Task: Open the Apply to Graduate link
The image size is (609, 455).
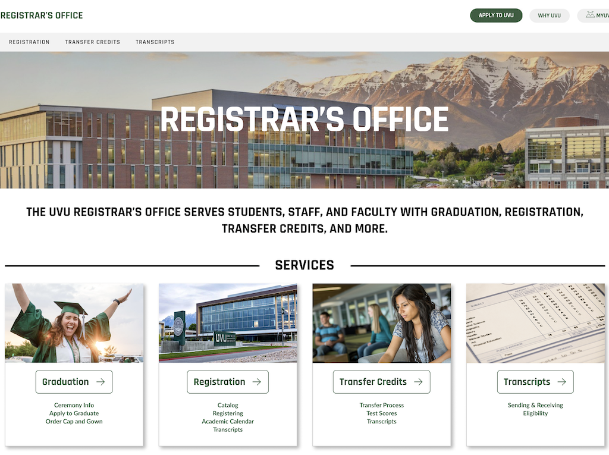Action: click(x=74, y=413)
